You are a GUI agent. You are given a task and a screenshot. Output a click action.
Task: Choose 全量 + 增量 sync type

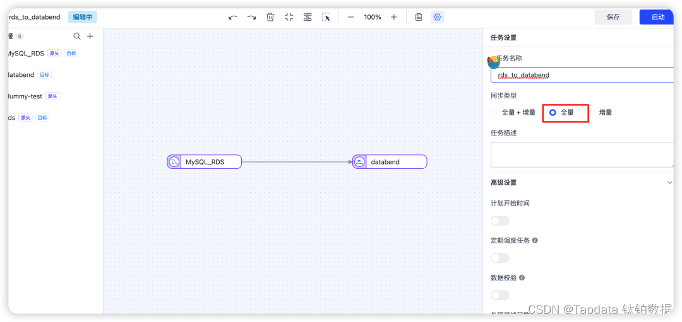[x=513, y=112]
